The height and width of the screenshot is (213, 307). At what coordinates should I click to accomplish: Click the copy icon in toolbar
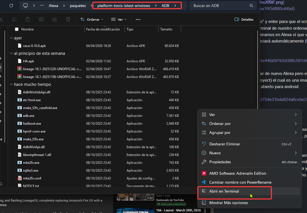[x=14, y=19]
